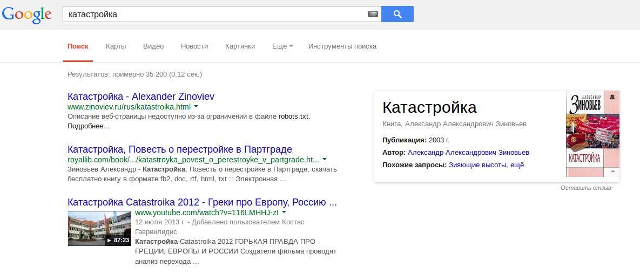Open the Новости tab
Viewport: 640px width, 274px height.
pyautogui.click(x=194, y=46)
